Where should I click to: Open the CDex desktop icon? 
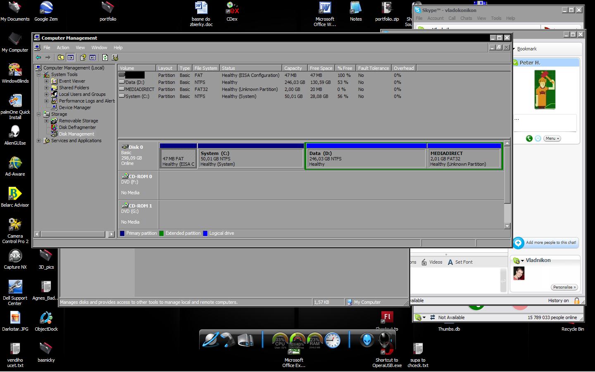point(232,11)
